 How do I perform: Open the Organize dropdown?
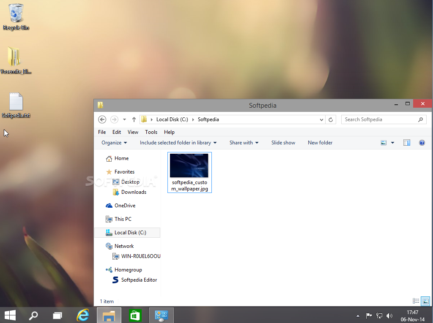(114, 143)
